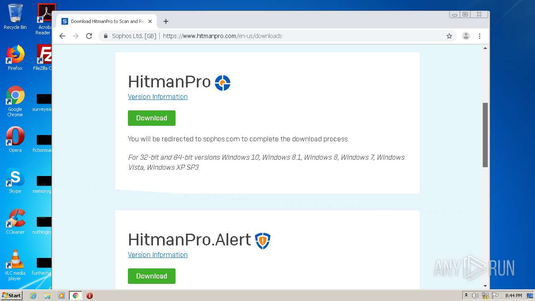Screen dimensions: 535x301
Task: Click the Opera taskbar icon
Action: click(x=89, y=296)
